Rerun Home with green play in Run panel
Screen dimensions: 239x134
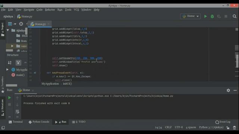[9, 98]
